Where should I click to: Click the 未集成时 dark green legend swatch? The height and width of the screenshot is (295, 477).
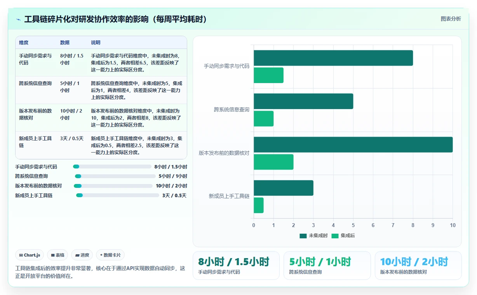click(x=303, y=236)
